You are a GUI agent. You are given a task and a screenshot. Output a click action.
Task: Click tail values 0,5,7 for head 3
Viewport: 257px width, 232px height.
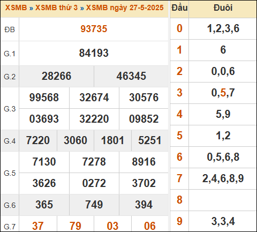pyautogui.click(x=223, y=93)
